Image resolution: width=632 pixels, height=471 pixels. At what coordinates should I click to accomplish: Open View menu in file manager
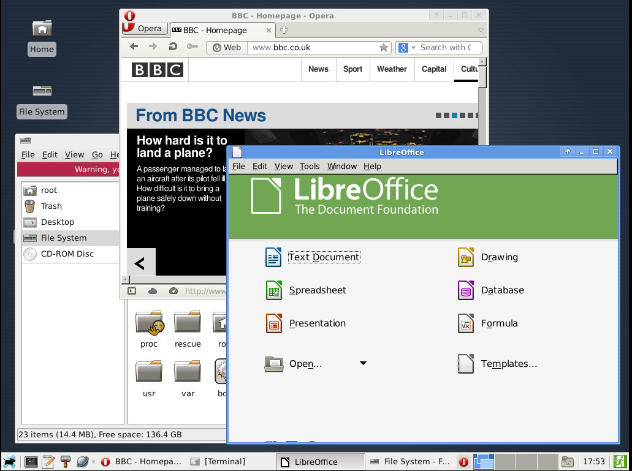click(74, 154)
